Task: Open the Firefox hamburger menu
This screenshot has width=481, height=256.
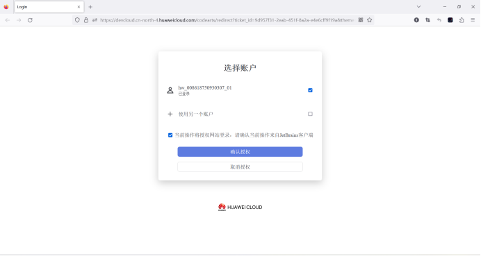Action: point(473,20)
